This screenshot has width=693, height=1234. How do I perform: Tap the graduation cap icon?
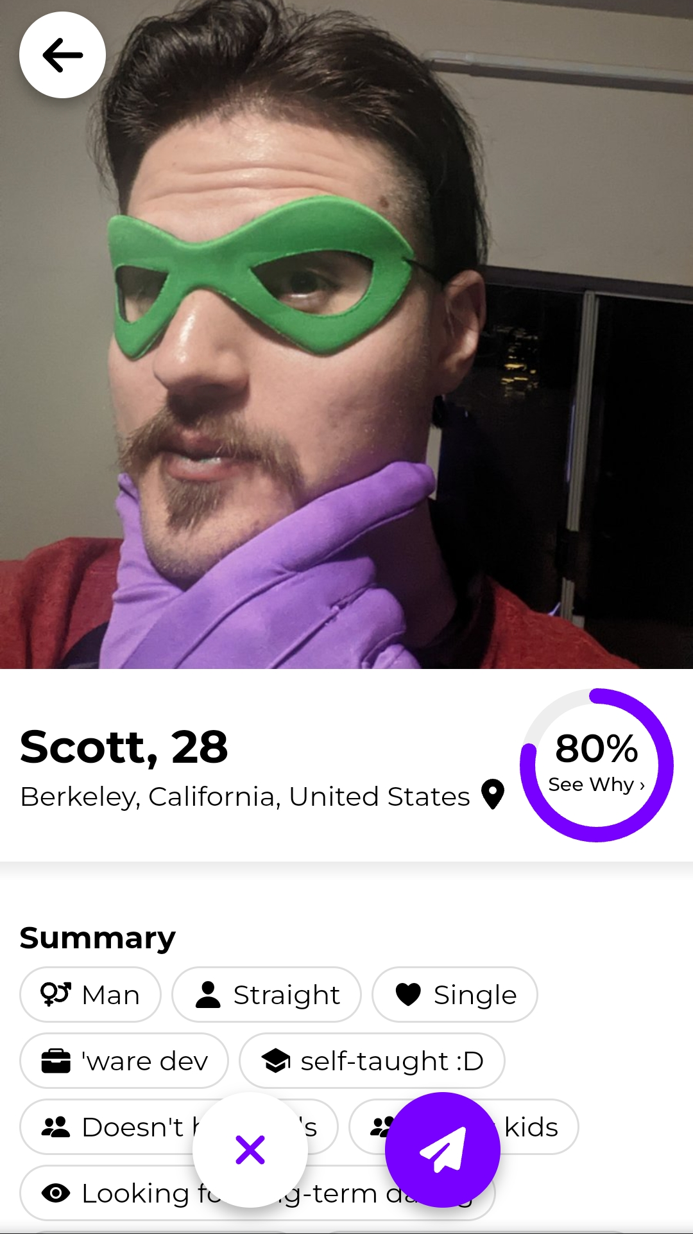[276, 1061]
